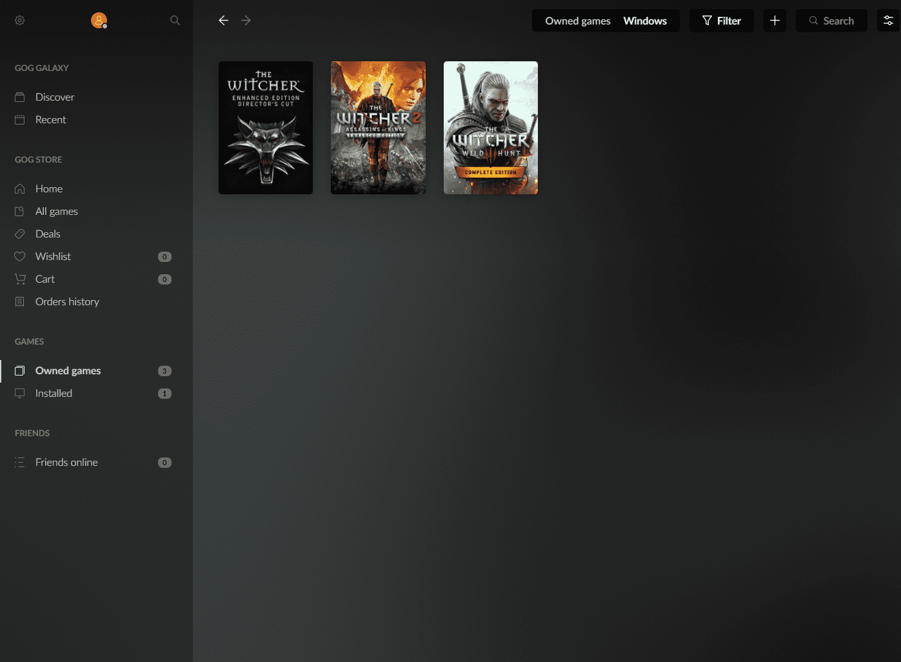901x662 pixels.
Task: Click the Owned games count badge 3
Action: 164,371
